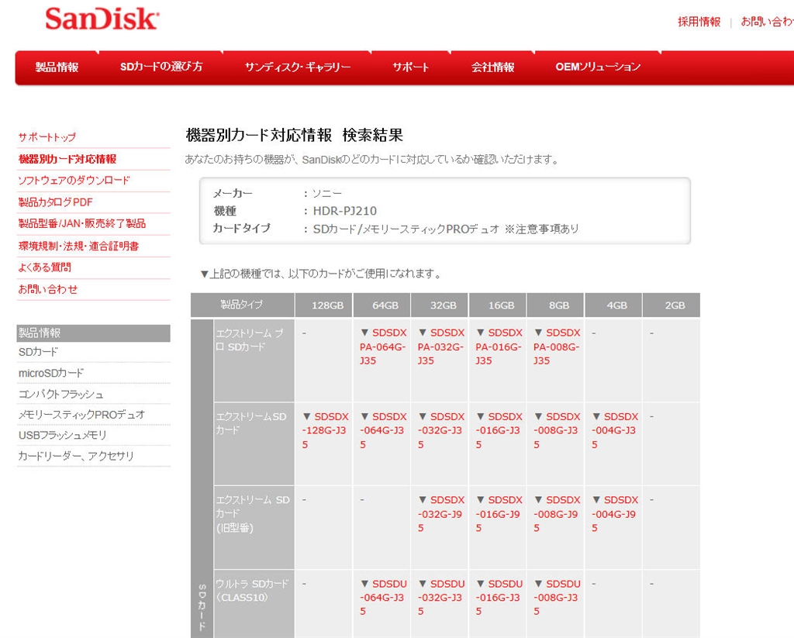Click the 2GB column header
794x638 pixels.
671,305
